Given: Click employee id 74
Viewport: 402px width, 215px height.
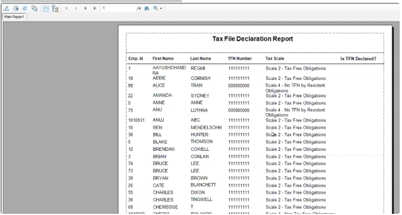Looking at the screenshot, I should click(130, 163).
